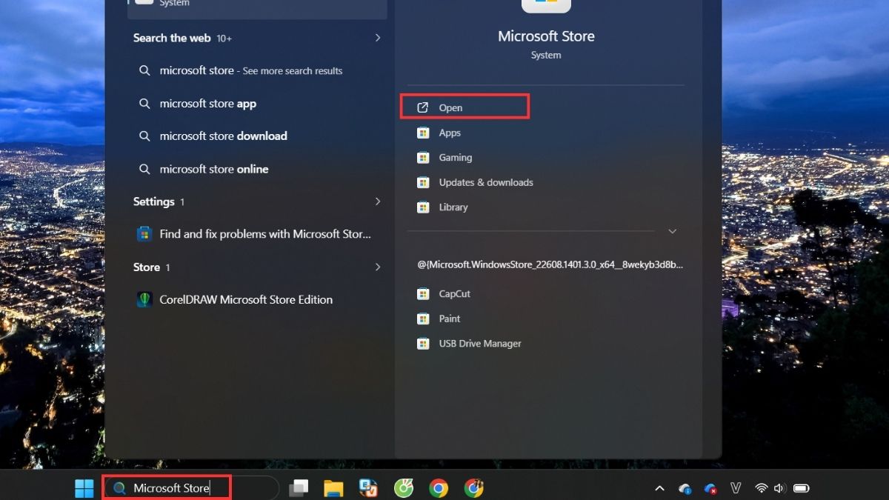Screen dimensions: 889x500
Task: Expand the Search the web section
Action: click(x=378, y=38)
